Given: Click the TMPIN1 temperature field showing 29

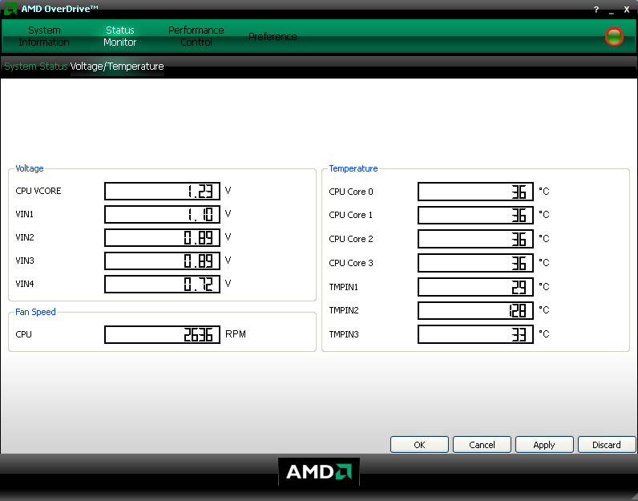Looking at the screenshot, I should click(x=475, y=287).
